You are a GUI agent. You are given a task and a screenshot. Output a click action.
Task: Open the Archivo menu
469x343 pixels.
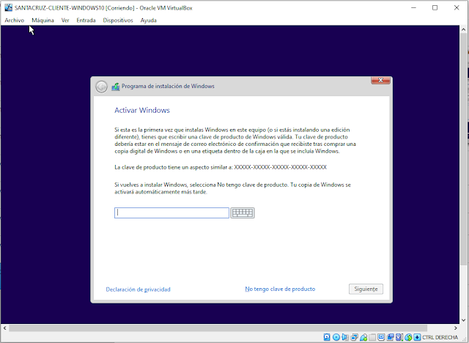pyautogui.click(x=15, y=21)
